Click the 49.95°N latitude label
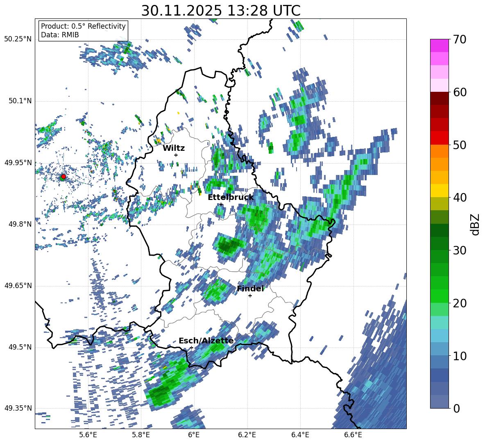485x443 pixels. pos(18,163)
